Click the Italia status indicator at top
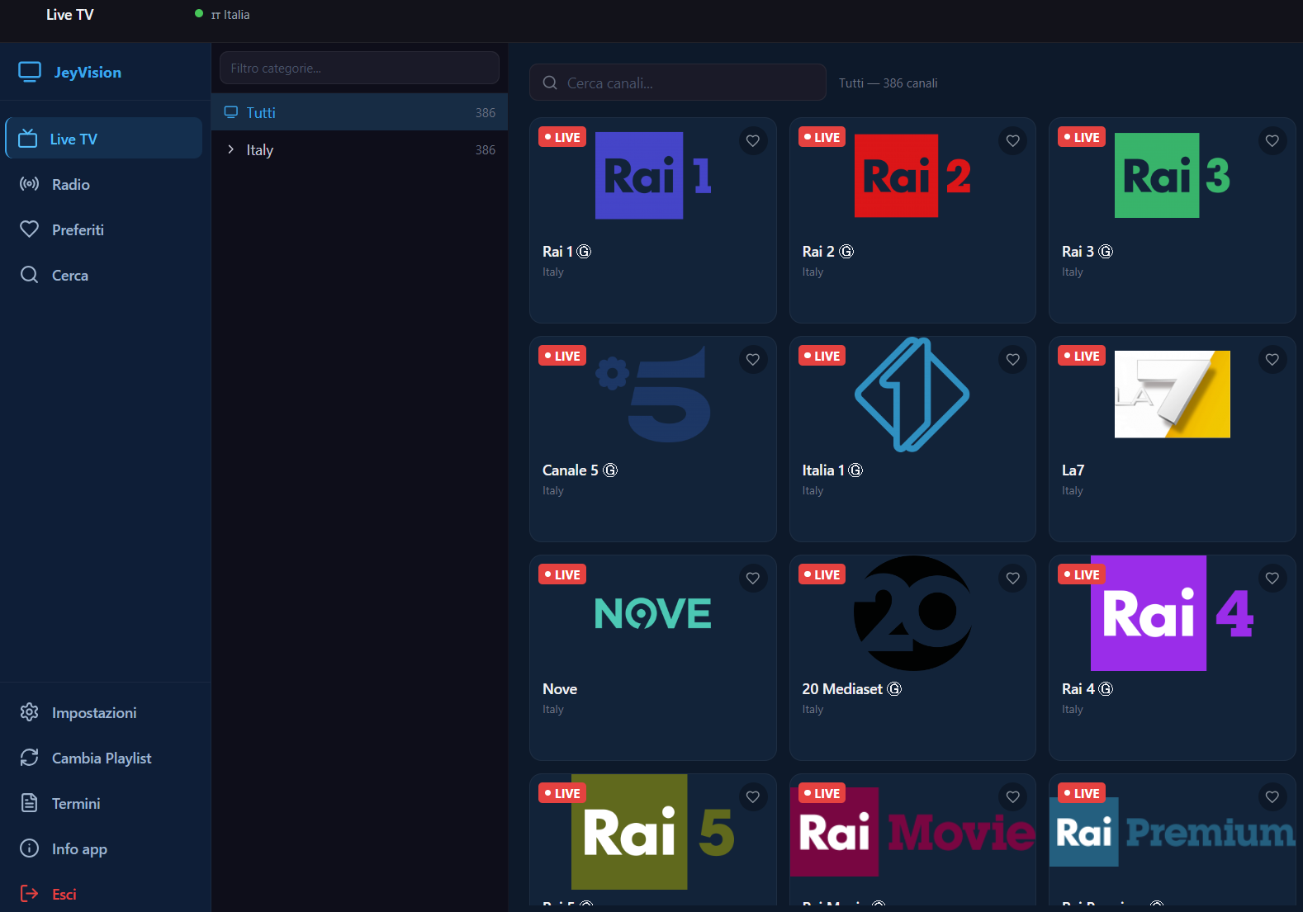1303x912 pixels. click(223, 14)
